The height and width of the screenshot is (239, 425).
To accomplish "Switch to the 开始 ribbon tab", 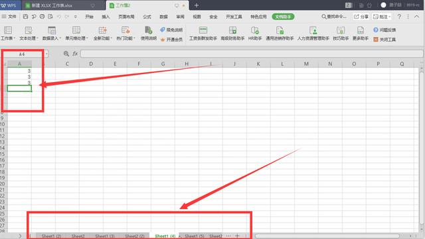I will click(89, 17).
